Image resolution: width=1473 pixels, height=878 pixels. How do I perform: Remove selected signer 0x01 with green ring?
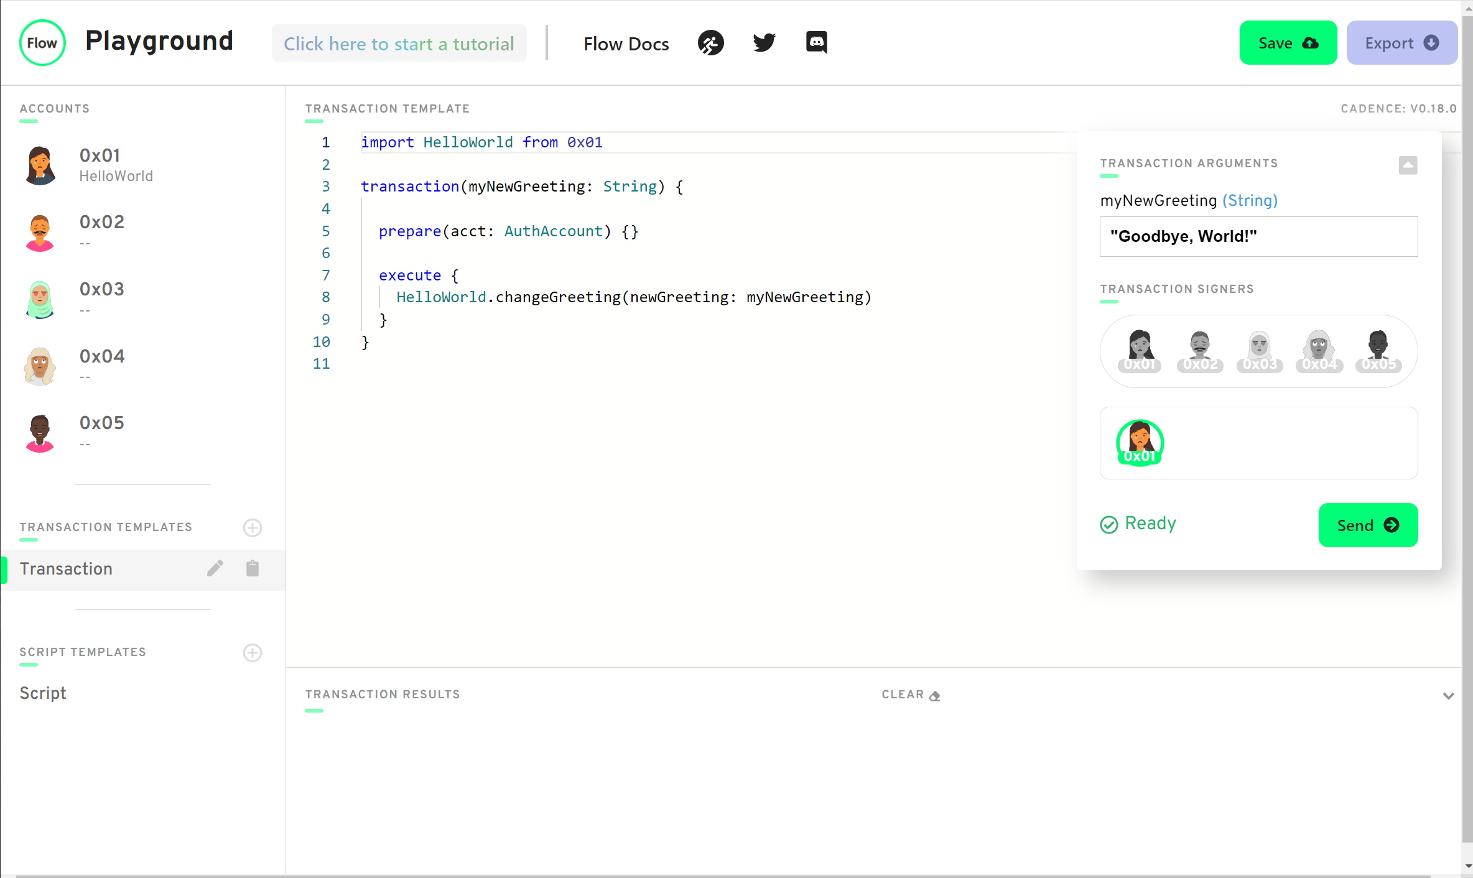1140,443
